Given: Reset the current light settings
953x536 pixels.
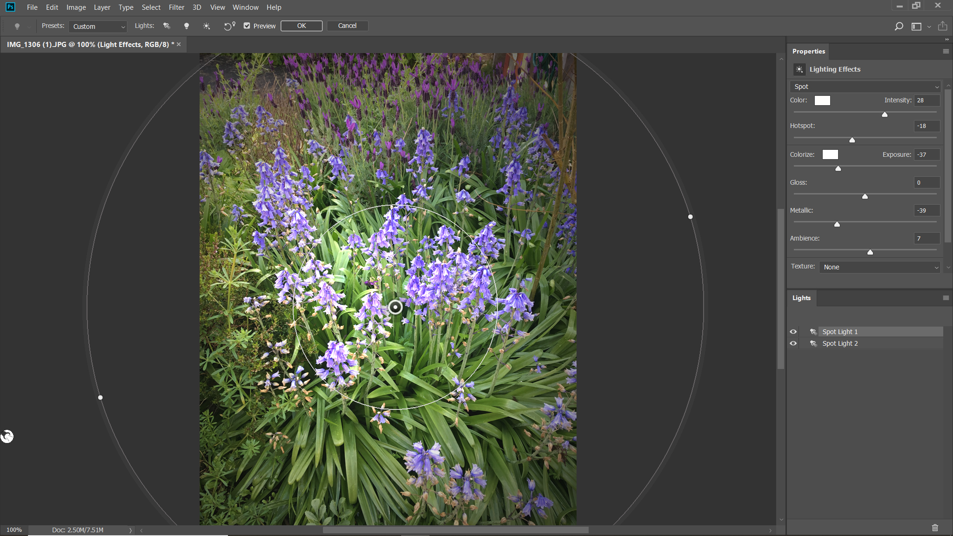Looking at the screenshot, I should tap(228, 26).
